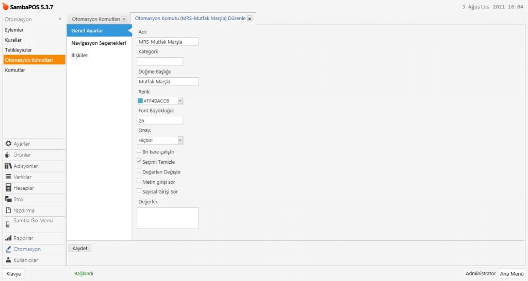Image resolution: width=528 pixels, height=281 pixels.
Task: Click the Ayarlar gear icon
Action: coord(8,144)
